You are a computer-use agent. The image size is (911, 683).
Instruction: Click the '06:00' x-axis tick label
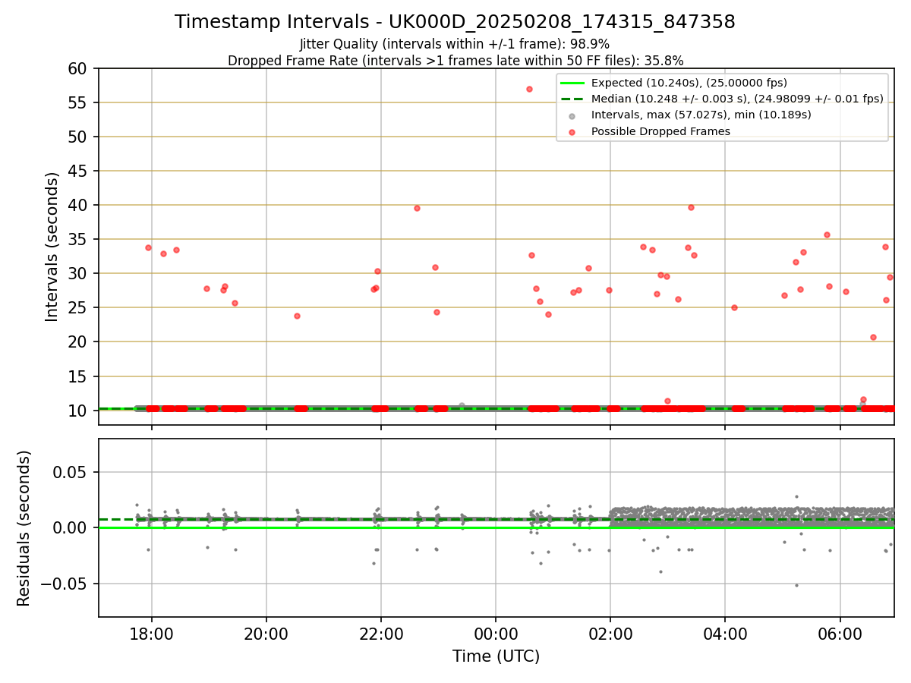[840, 634]
